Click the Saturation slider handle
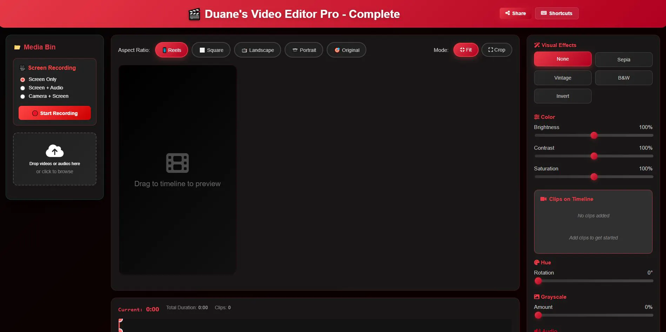This screenshot has height=332, width=666. 594,177
